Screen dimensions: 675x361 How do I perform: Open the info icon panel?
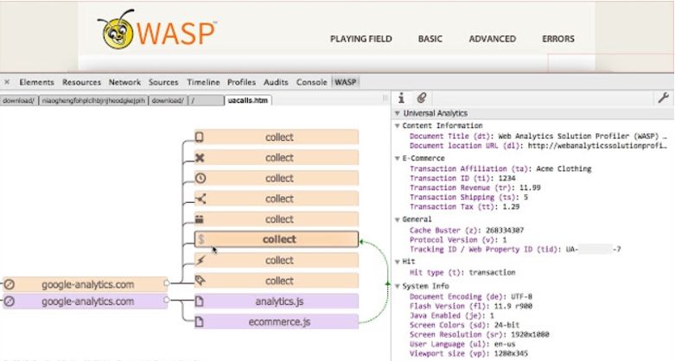click(x=401, y=98)
